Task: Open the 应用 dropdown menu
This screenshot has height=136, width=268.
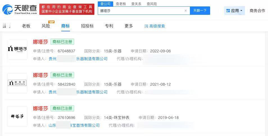Action: 234,11
